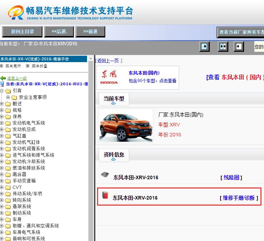Click the 发动机总成 folder icon
The height and width of the screenshot is (241, 264).
8,130
